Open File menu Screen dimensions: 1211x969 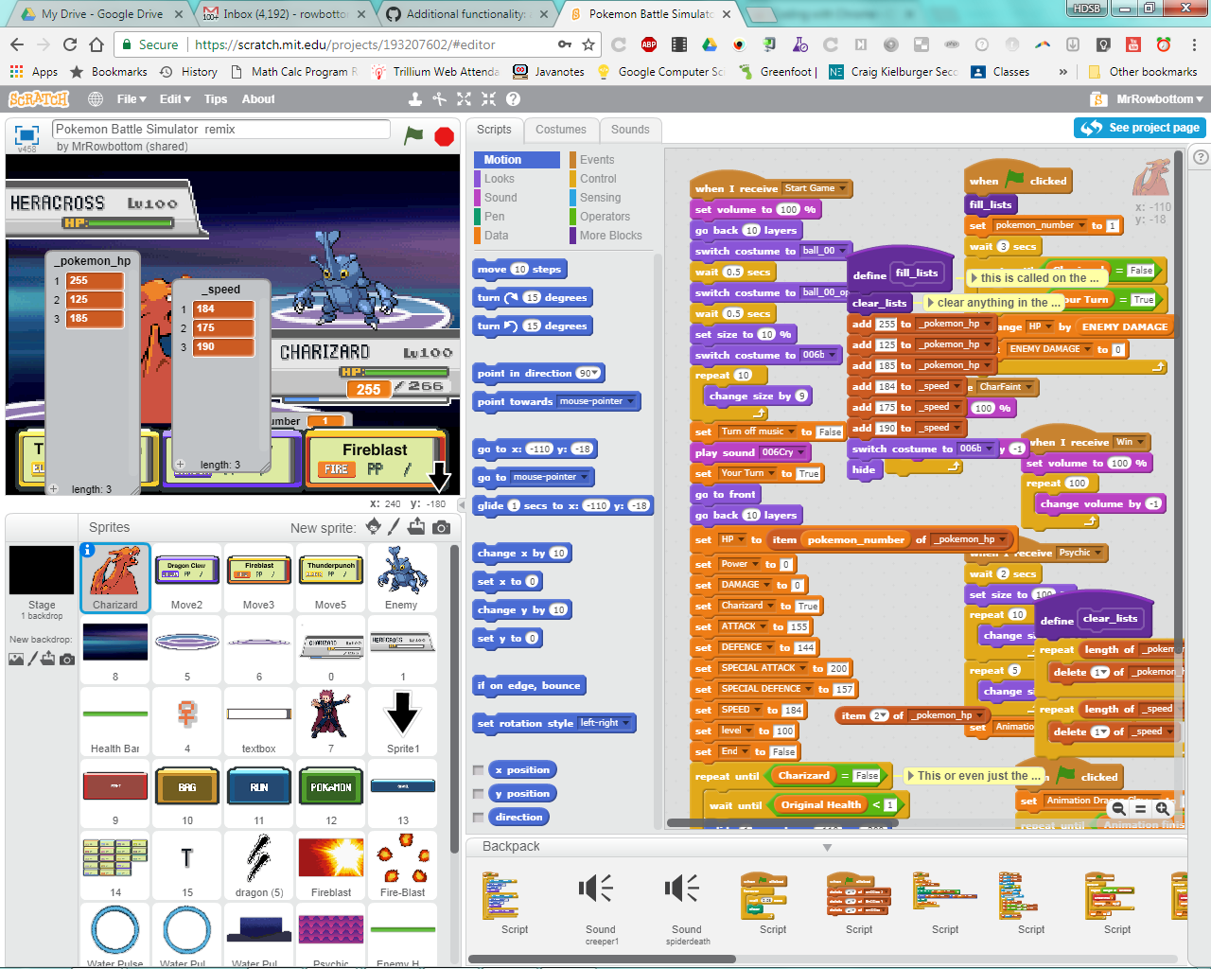[132, 98]
